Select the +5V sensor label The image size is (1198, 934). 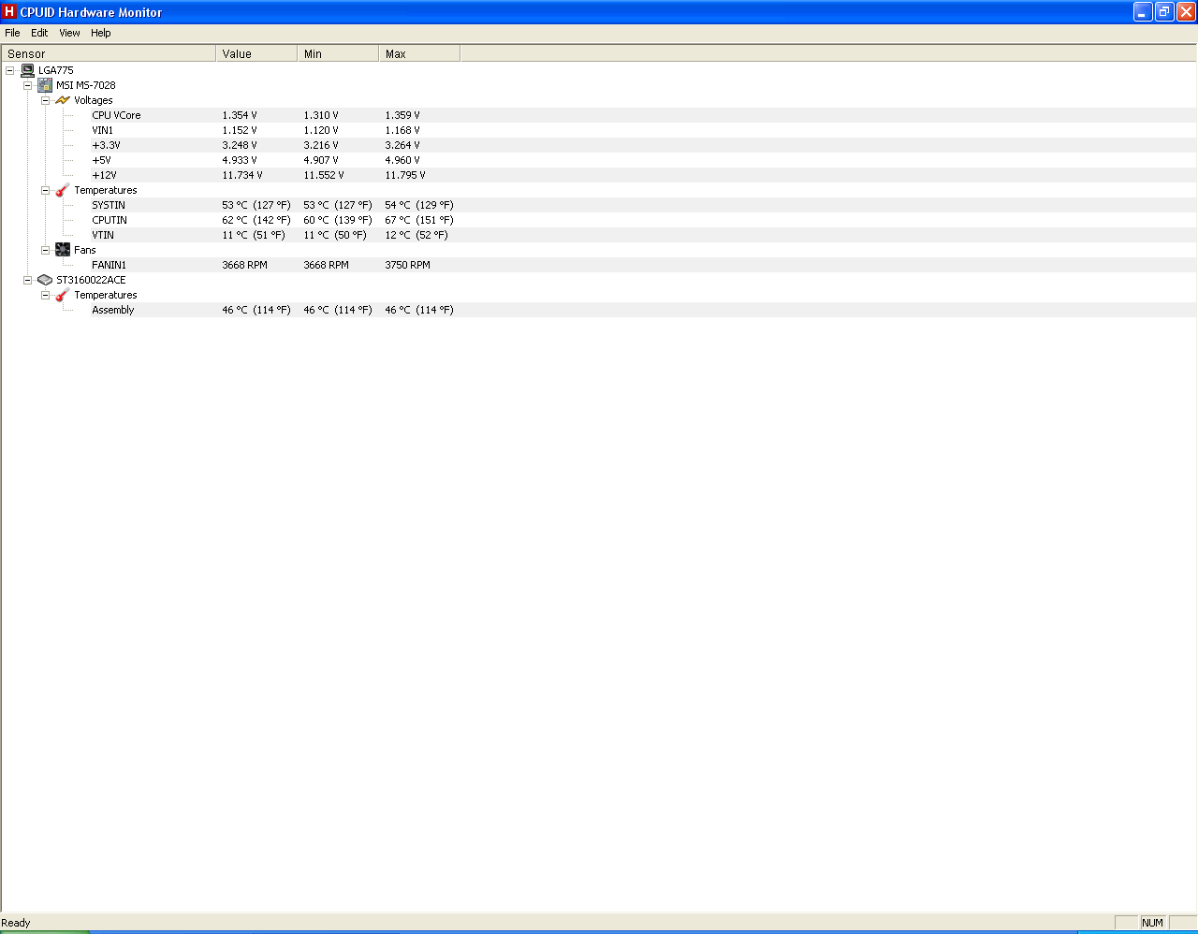click(101, 160)
